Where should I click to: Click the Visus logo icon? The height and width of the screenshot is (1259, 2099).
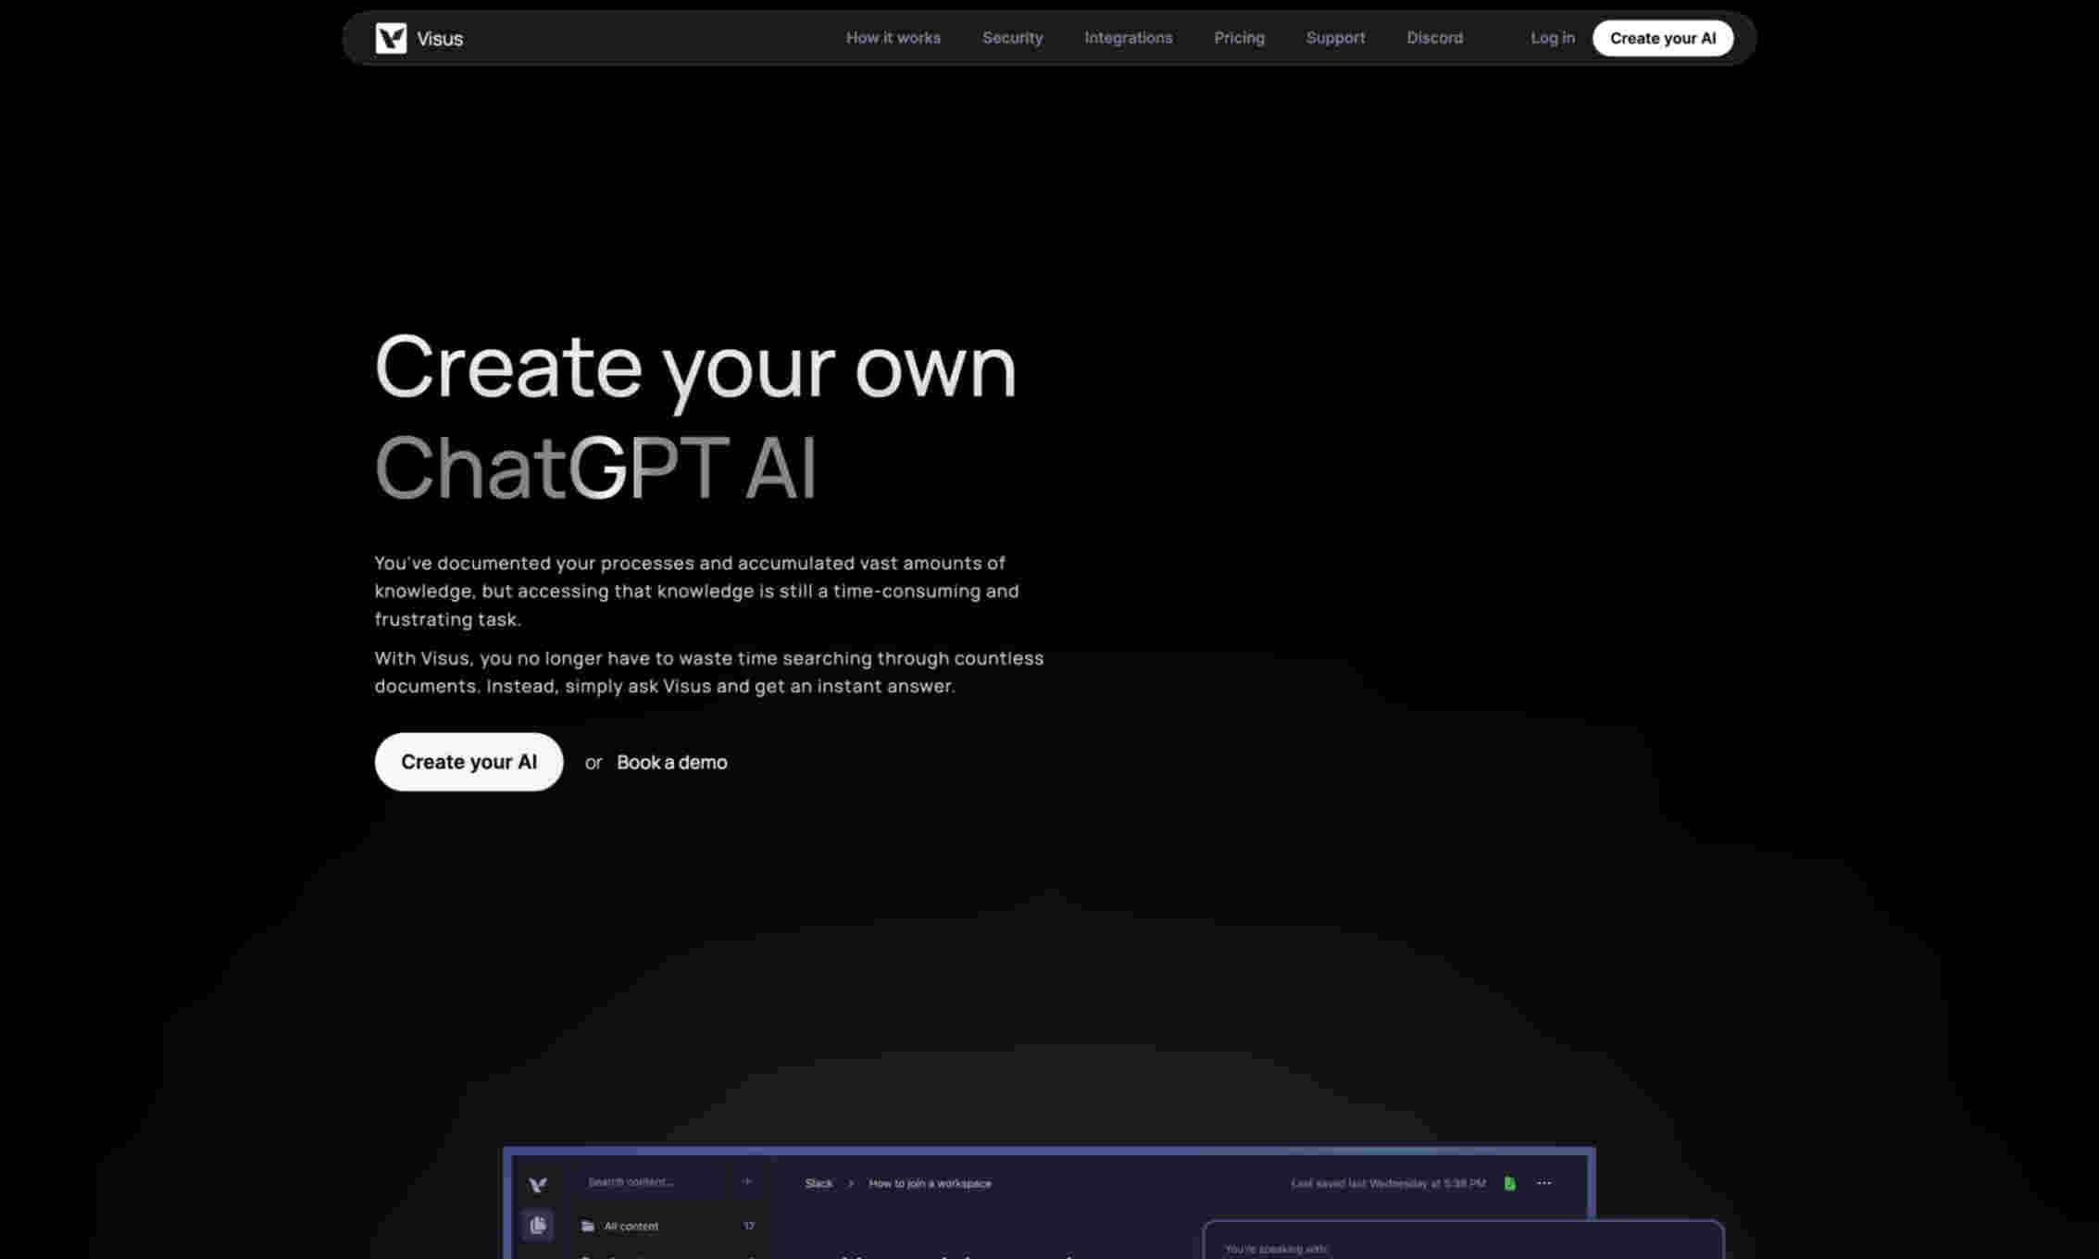[391, 37]
